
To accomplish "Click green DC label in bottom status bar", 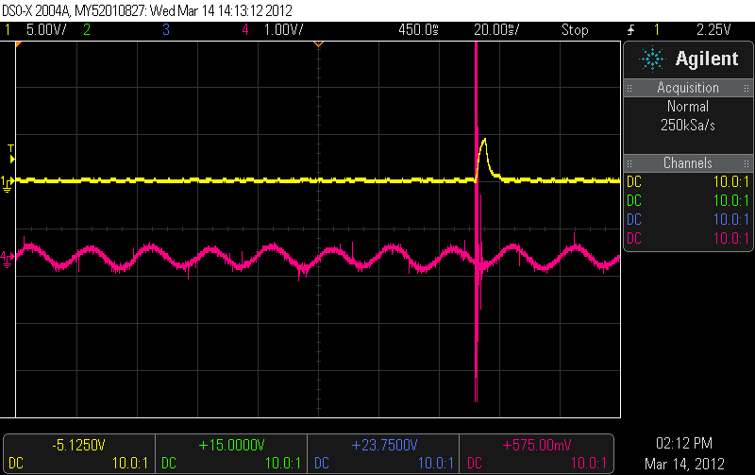I will 169,464.
